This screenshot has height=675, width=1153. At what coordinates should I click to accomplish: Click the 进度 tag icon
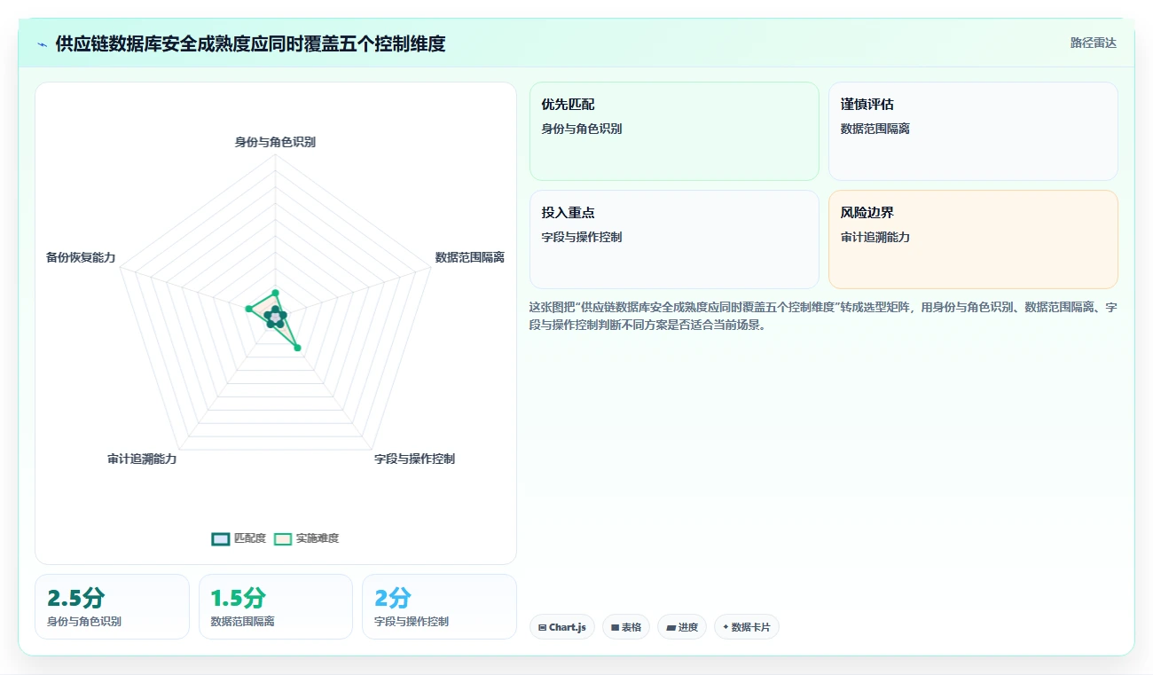pyautogui.click(x=671, y=627)
